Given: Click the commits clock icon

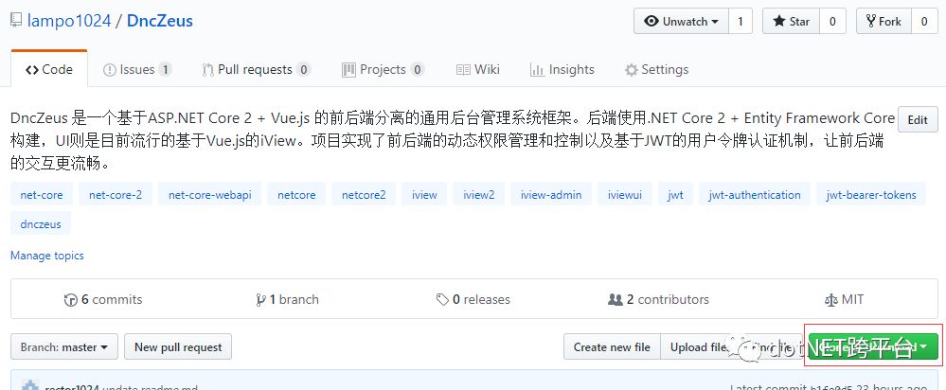Looking at the screenshot, I should 71,299.
